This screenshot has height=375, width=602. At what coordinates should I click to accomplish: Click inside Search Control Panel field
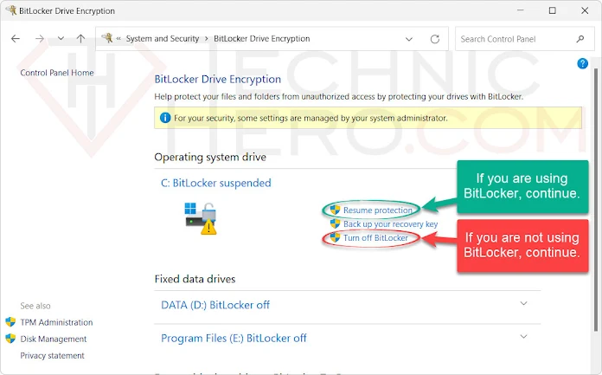[514, 39]
